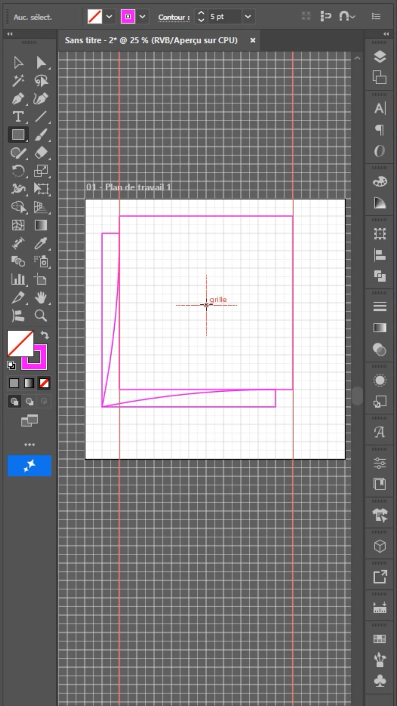Open stroke color dropdown arrow
Image resolution: width=397 pixels, height=706 pixels.
pyautogui.click(x=143, y=17)
